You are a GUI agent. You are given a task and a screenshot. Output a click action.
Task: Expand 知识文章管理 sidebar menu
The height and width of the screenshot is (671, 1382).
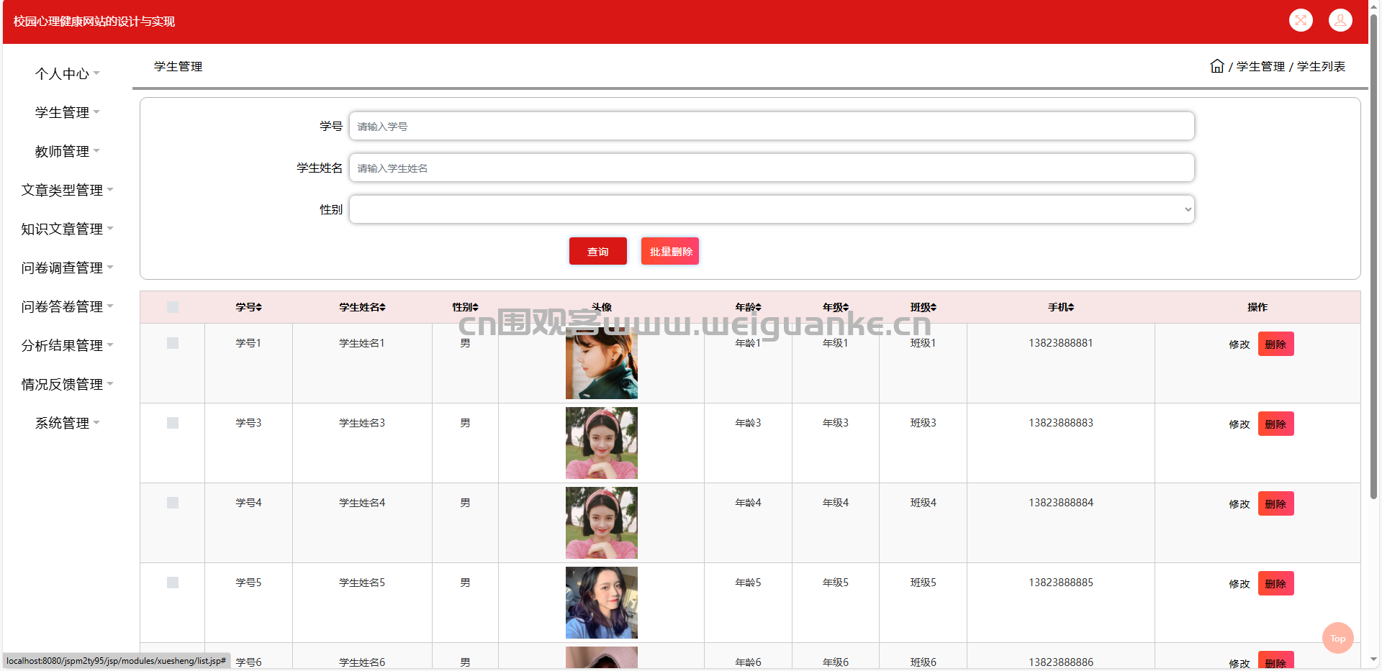(67, 229)
